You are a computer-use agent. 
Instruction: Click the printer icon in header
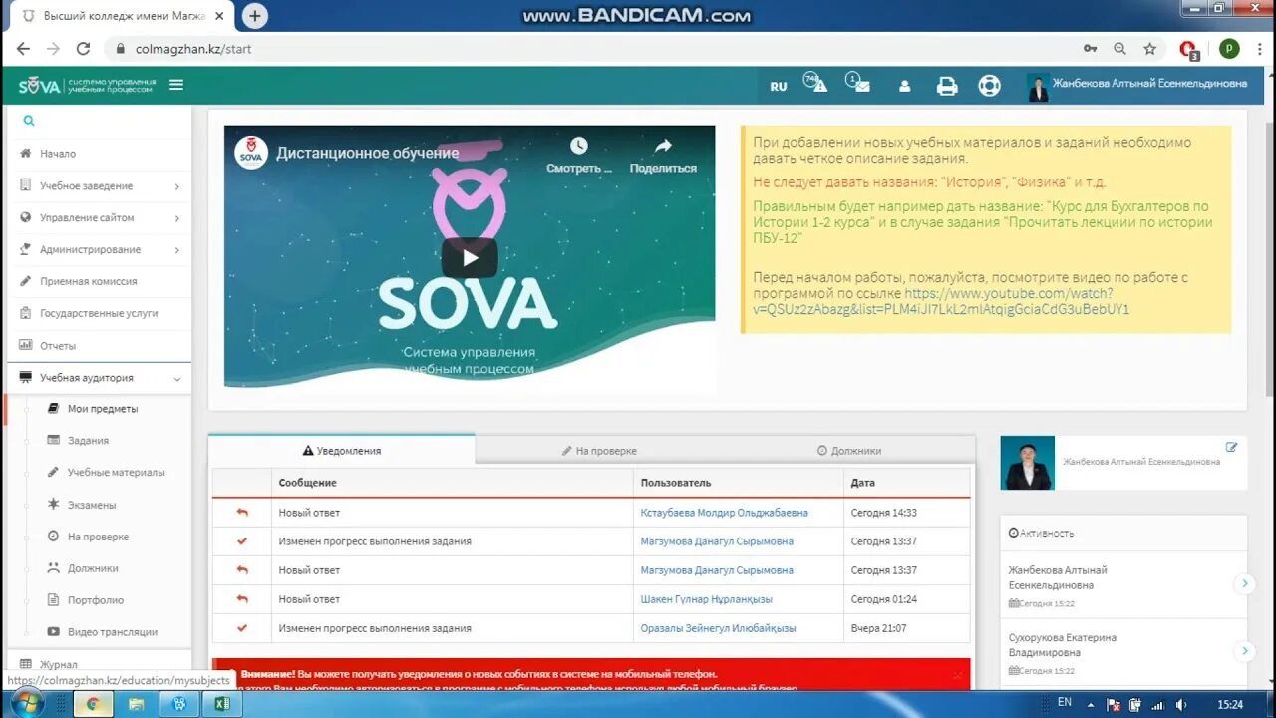[947, 86]
